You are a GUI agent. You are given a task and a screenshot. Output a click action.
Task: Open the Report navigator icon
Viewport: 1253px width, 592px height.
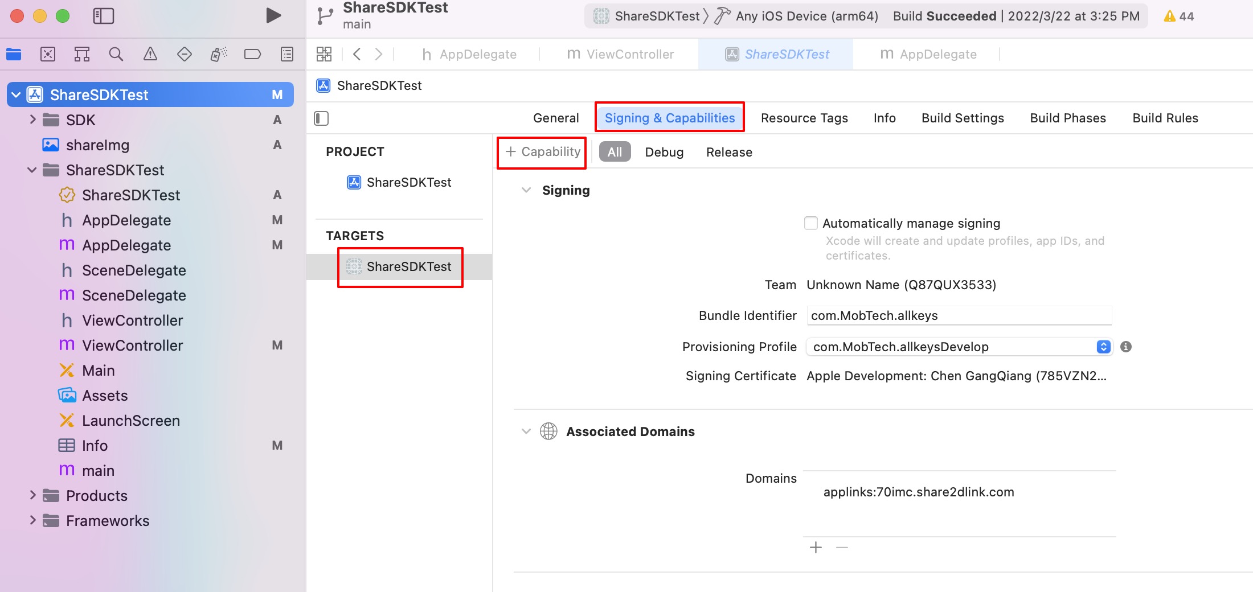[287, 54]
